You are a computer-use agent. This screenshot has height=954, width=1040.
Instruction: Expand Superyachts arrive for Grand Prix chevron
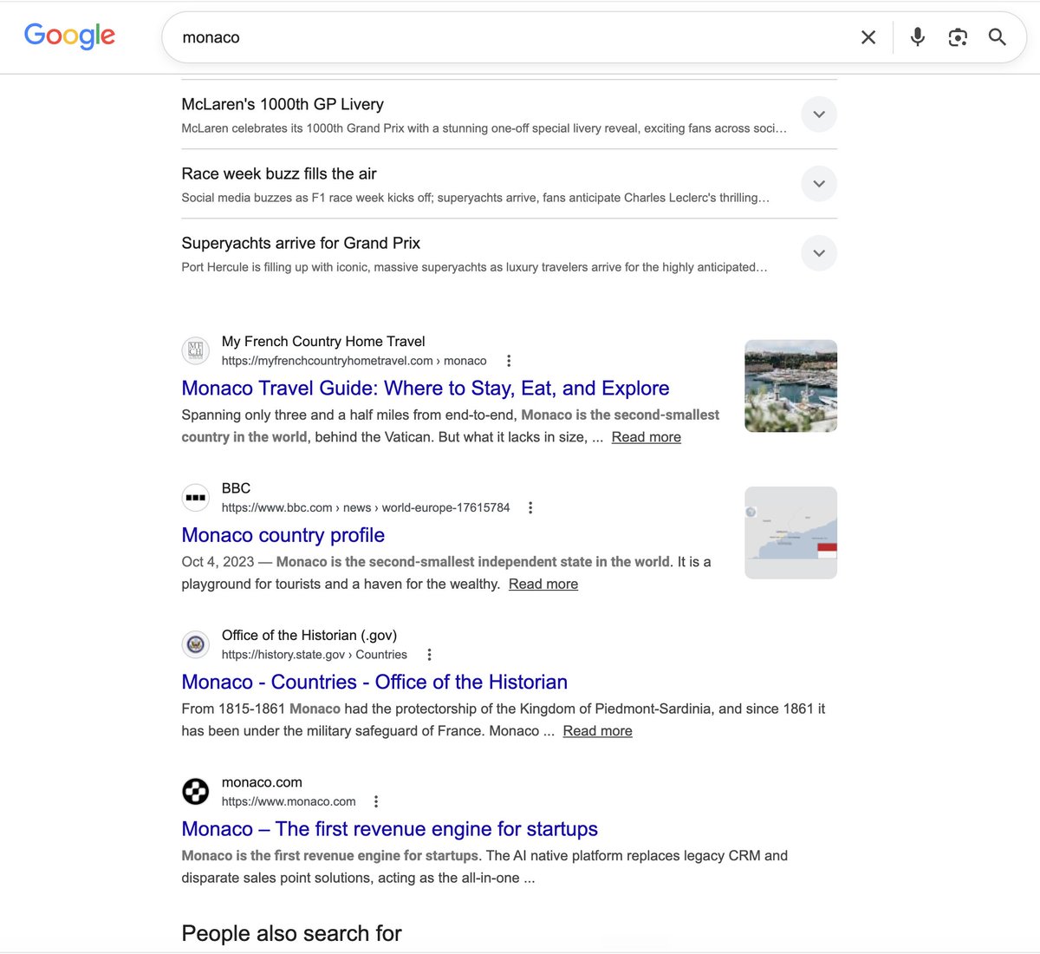[819, 253]
